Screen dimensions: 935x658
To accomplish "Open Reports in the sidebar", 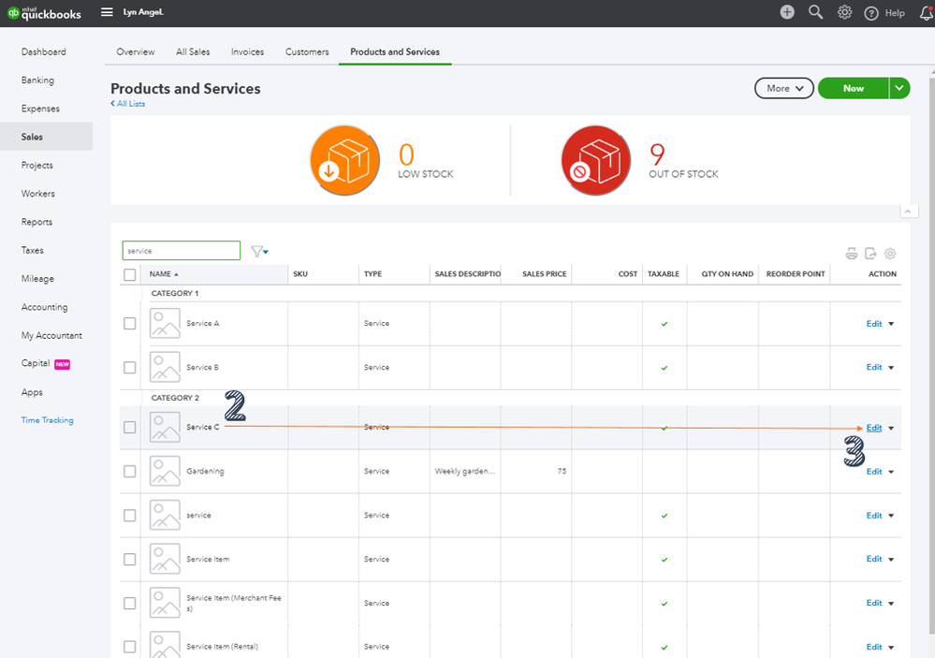I will coord(37,222).
